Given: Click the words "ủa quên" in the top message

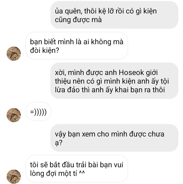Looking at the screenshot, I should (x=68, y=11).
